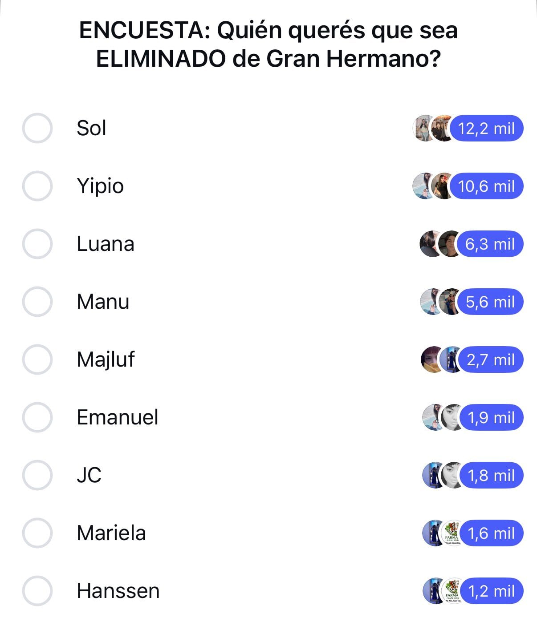Pick Hanssen radio button
Image resolution: width=537 pixels, height=630 pixels.
(37, 591)
